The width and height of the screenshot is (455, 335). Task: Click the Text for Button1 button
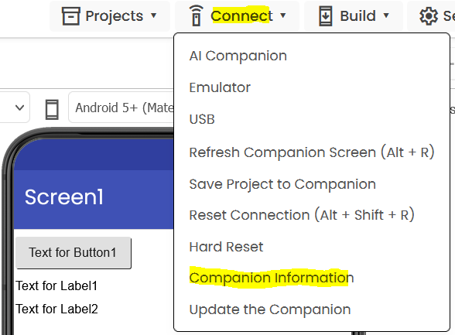point(74,253)
